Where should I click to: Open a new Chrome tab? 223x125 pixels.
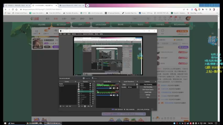88,5
